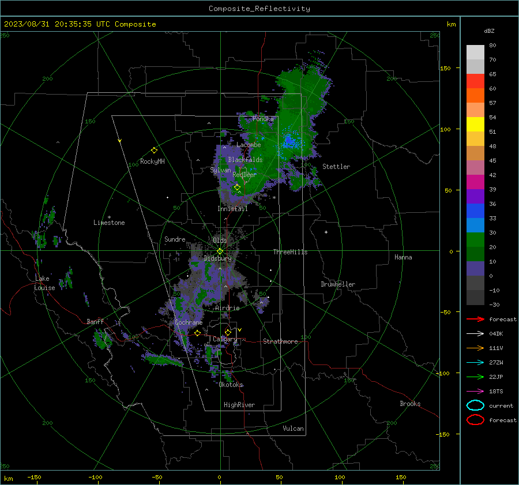Click the blue 33 dBZ legend swatch

(x=475, y=210)
